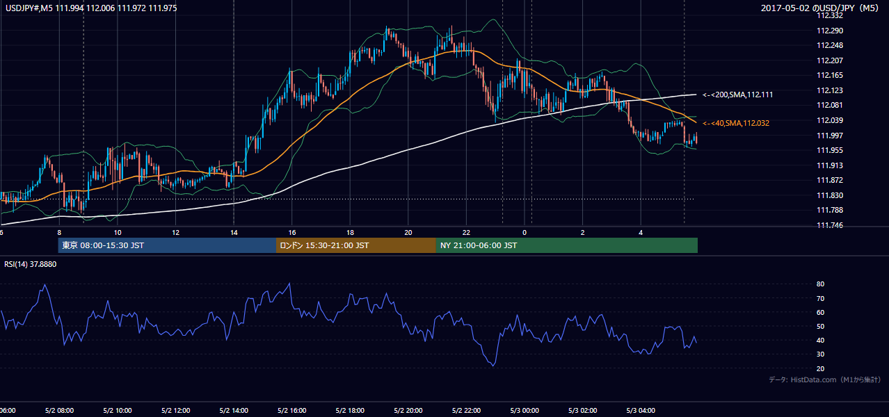Click price axis value 112.165
This screenshot has width=889, height=417.
click(x=831, y=75)
